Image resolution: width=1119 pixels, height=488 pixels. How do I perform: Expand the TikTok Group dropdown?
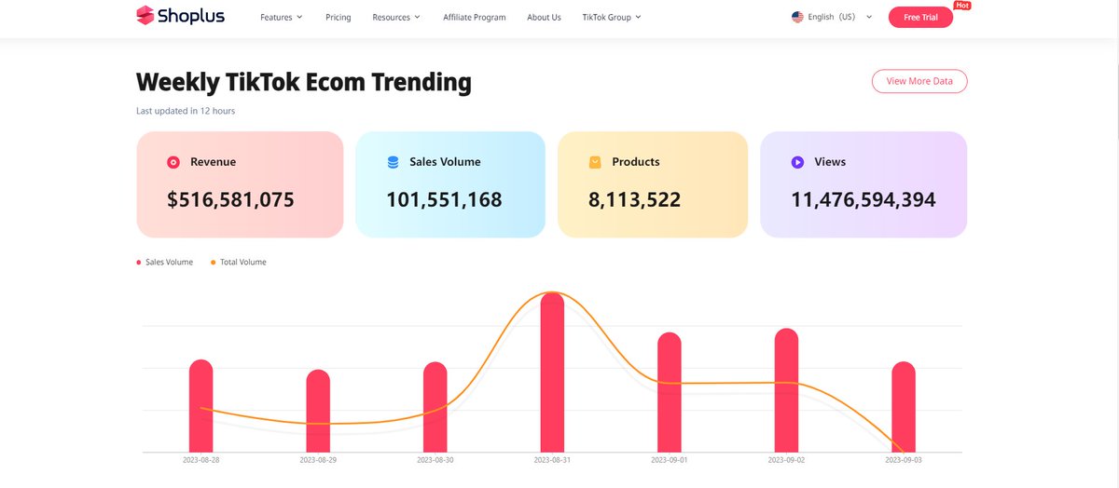pos(612,17)
